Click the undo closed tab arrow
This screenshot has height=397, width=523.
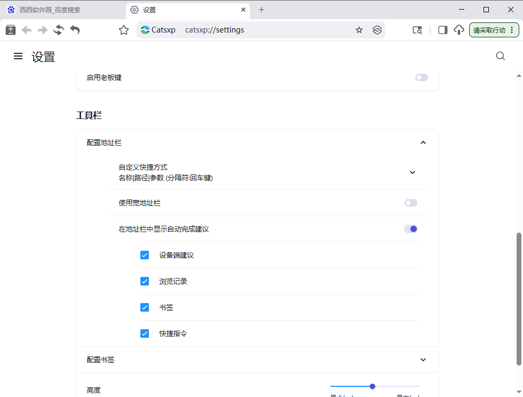coord(75,30)
